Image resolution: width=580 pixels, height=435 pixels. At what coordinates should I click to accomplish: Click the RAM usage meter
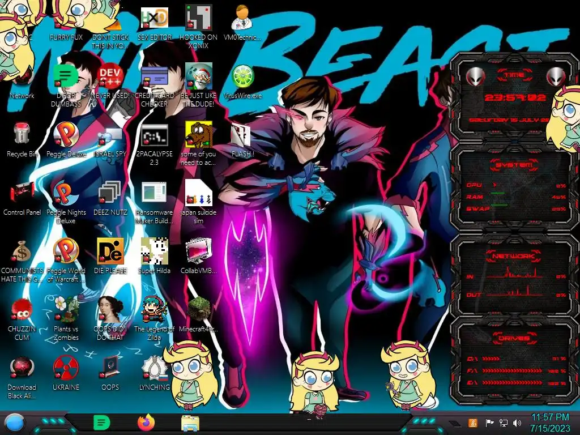coord(517,197)
